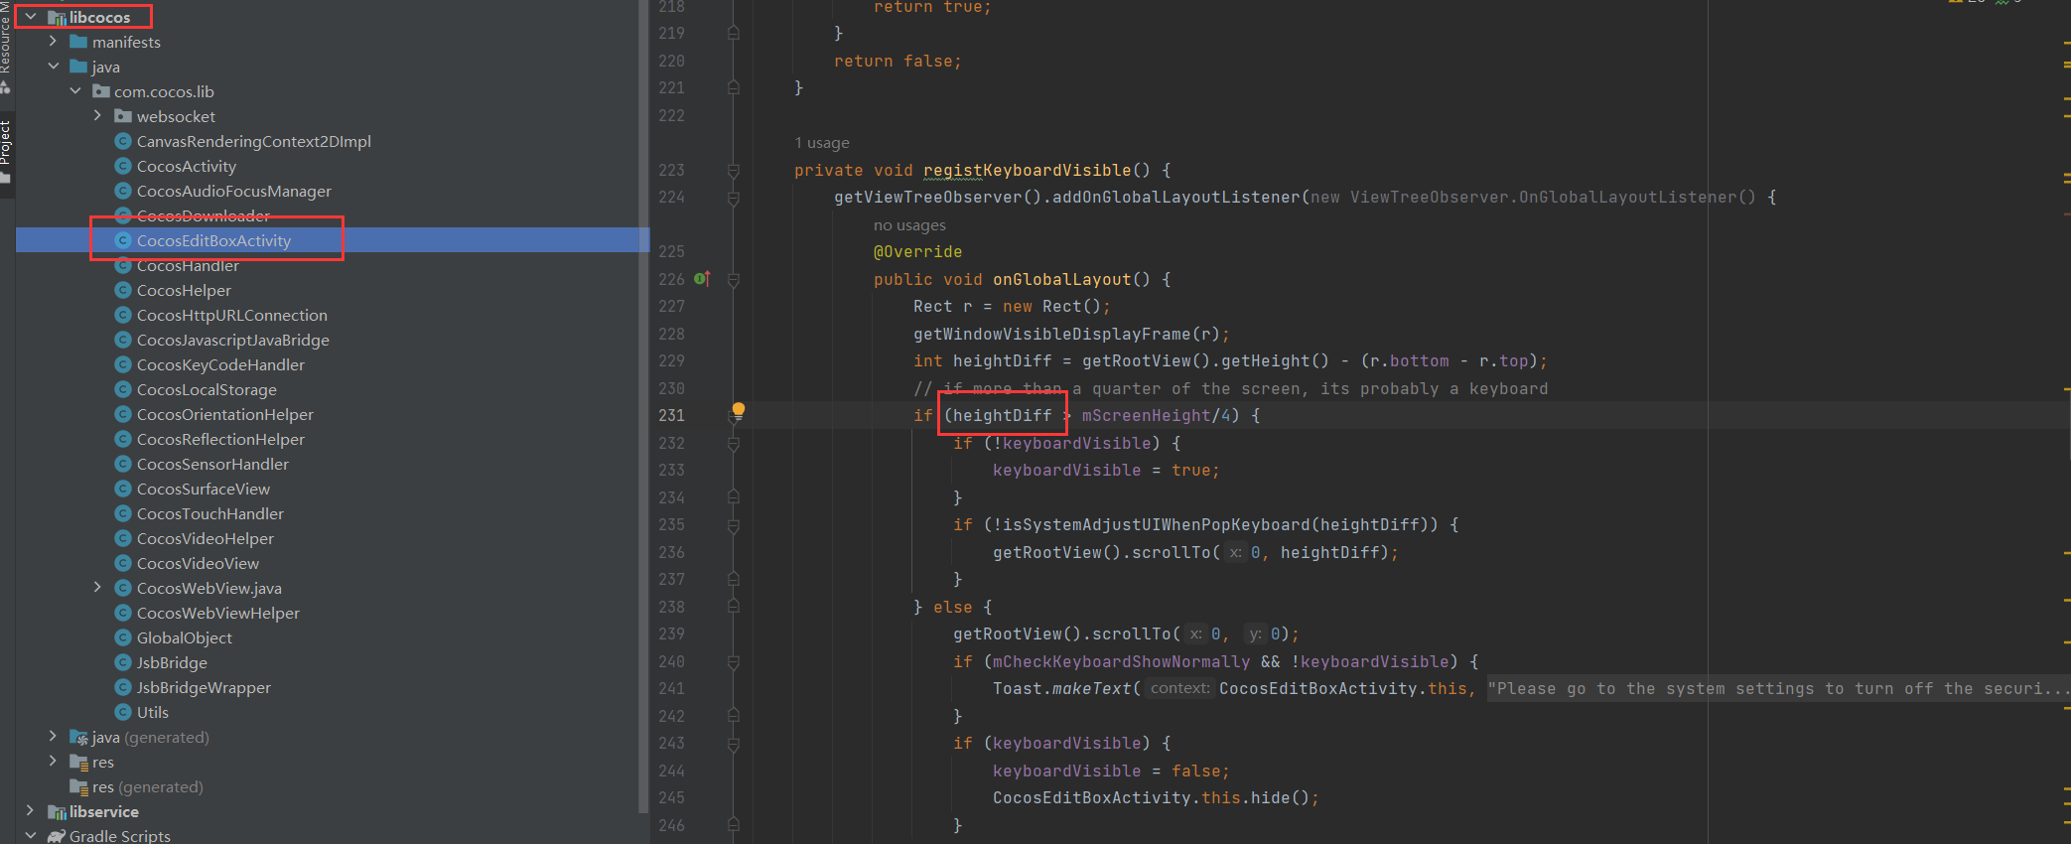The image size is (2071, 844).
Task: Click isSystemAdjustUIWhenPopKeyboard call on line 235
Action: click(1157, 524)
